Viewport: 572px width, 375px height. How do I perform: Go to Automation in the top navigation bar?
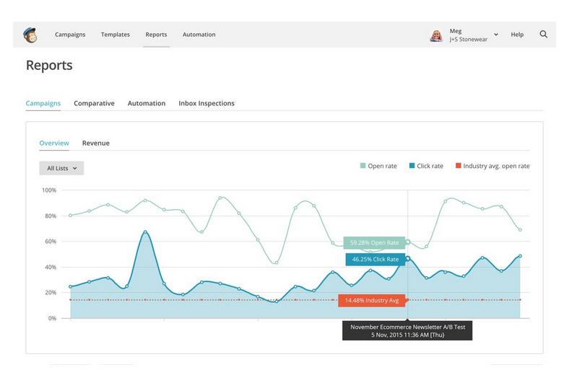coord(199,35)
